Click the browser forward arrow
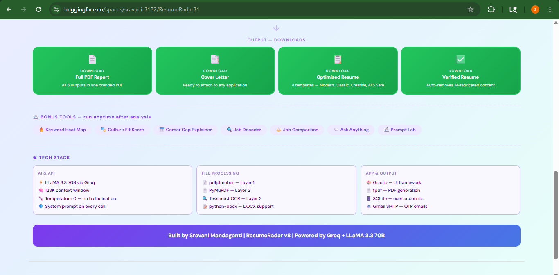The height and width of the screenshot is (275, 559). pyautogui.click(x=24, y=9)
